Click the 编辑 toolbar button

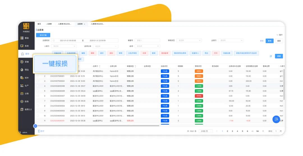(x=83, y=53)
